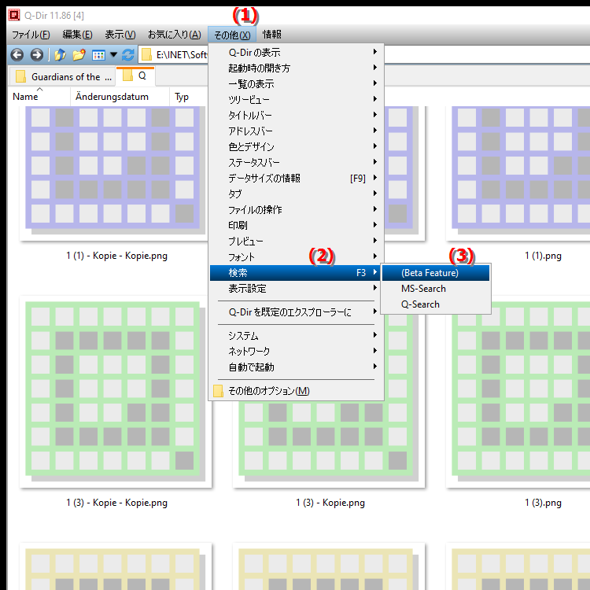Click the refresh arrows icon
This screenshot has width=590, height=590.
click(128, 55)
